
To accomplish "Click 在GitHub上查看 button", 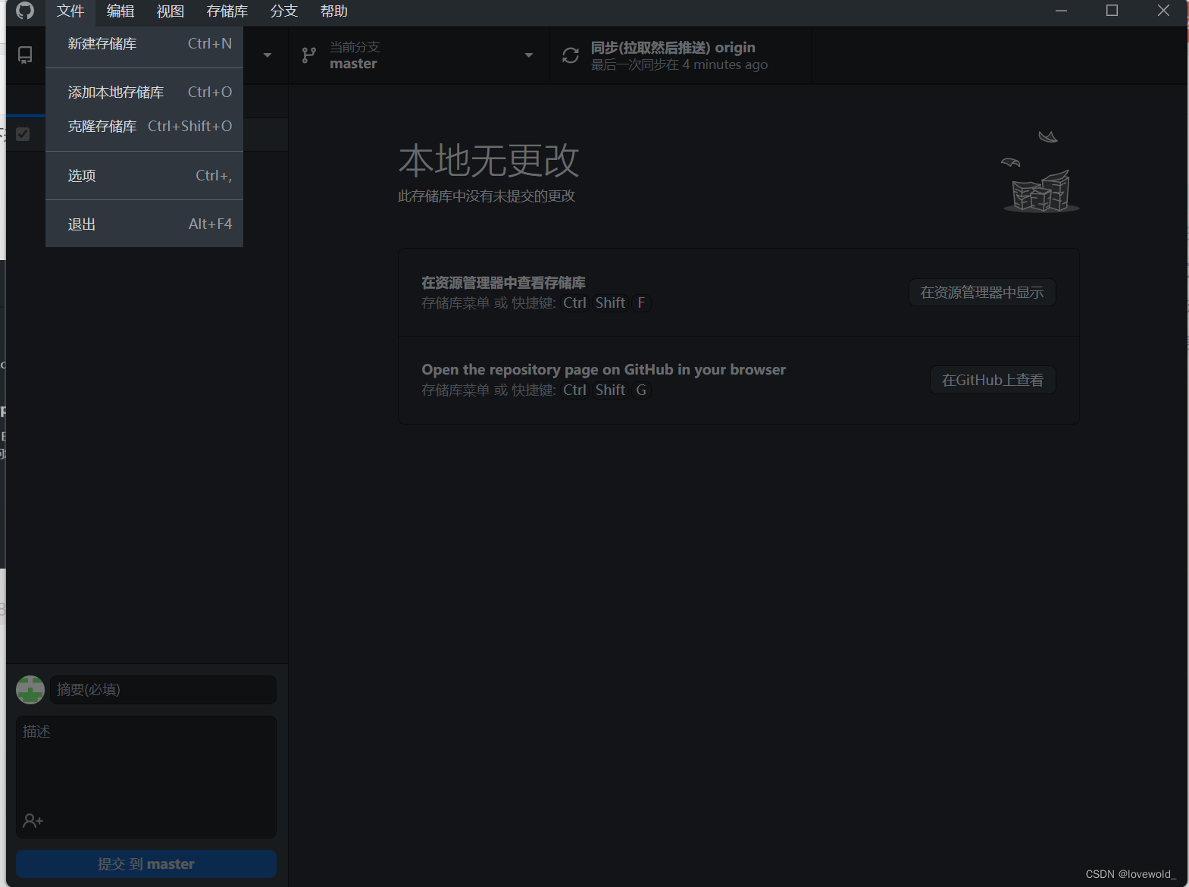I will point(993,380).
